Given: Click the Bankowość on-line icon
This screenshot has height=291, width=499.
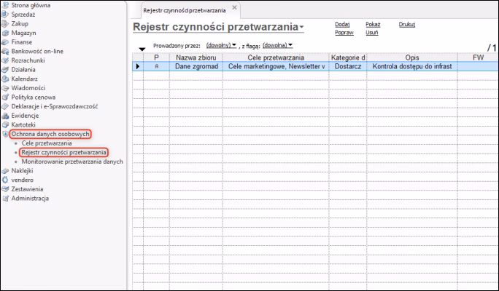Looking at the screenshot, I should click(5, 52).
